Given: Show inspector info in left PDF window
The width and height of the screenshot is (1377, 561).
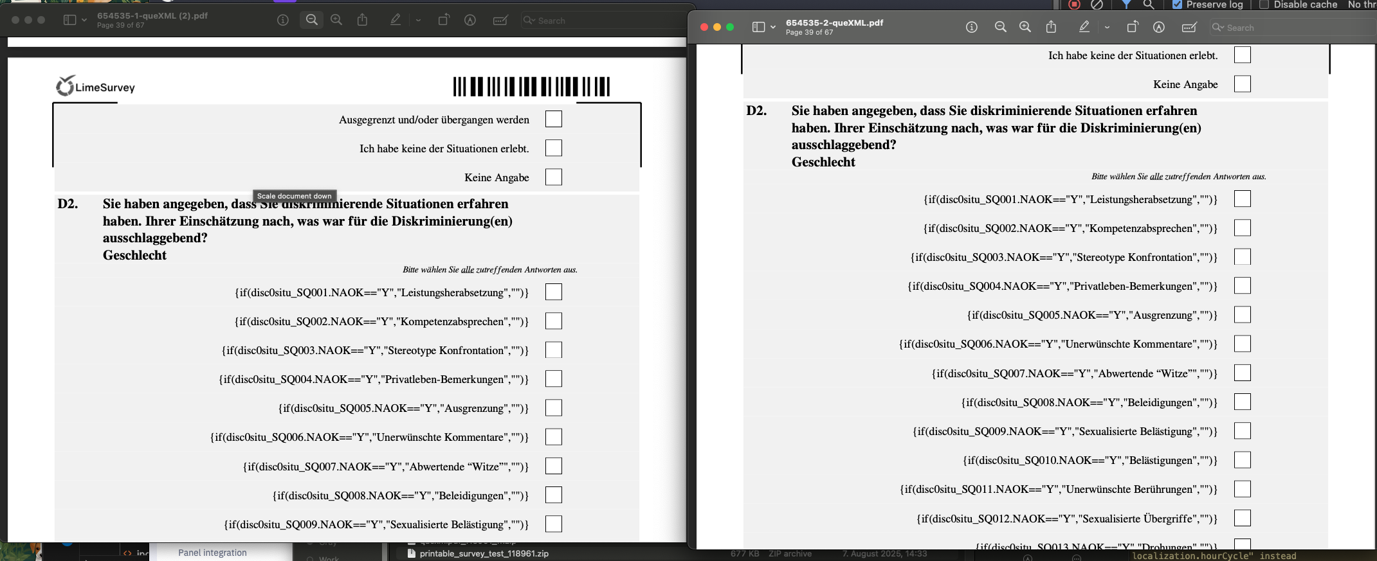Looking at the screenshot, I should click(x=282, y=20).
